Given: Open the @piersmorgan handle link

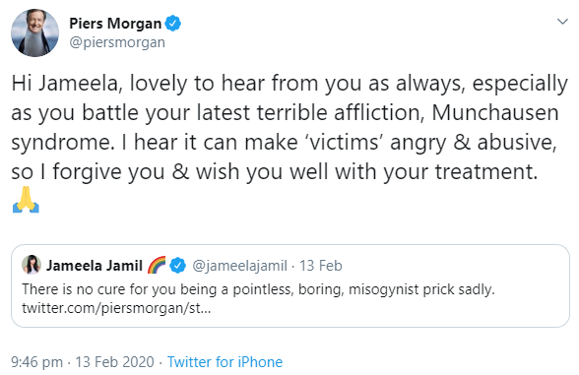Looking at the screenshot, I should point(117,42).
